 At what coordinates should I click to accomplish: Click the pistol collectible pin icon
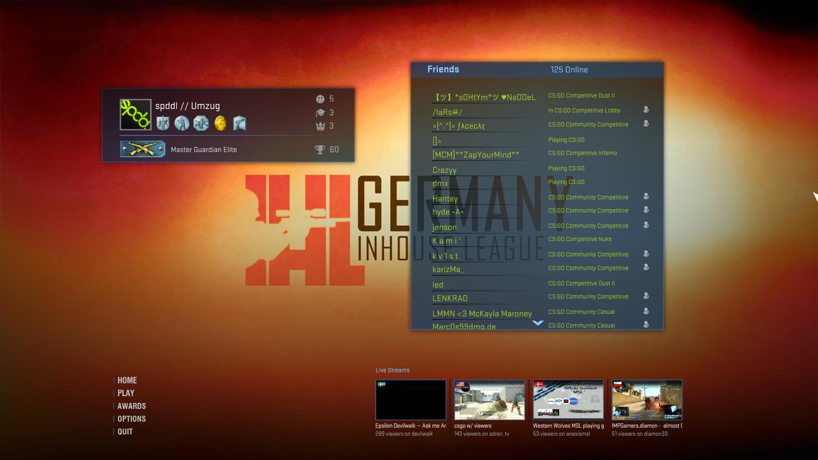click(x=239, y=124)
